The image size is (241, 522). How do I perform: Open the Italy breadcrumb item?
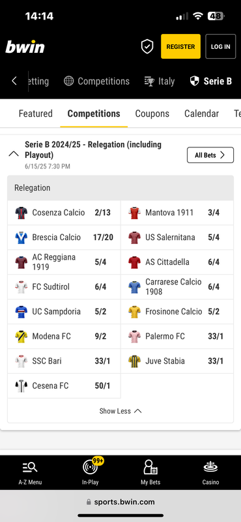click(x=160, y=81)
